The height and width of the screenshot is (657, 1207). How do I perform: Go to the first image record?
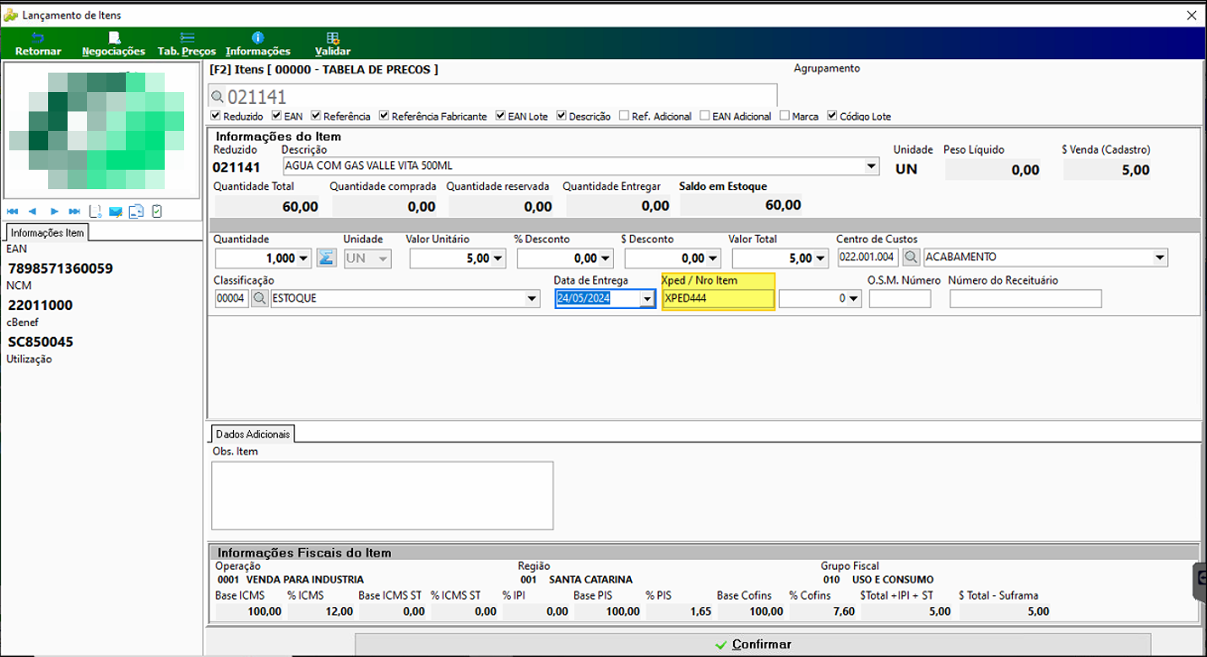(x=12, y=211)
